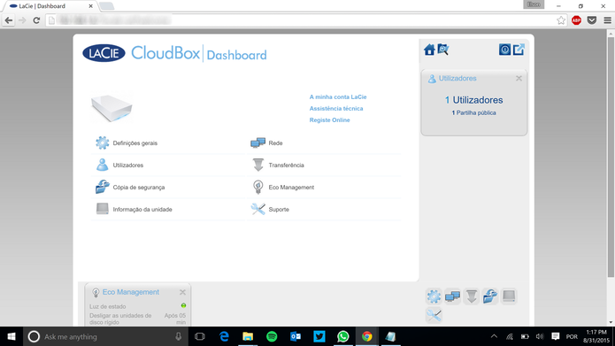Select the gear shortcut in bottom widget tray
The image size is (615, 346).
tap(434, 296)
